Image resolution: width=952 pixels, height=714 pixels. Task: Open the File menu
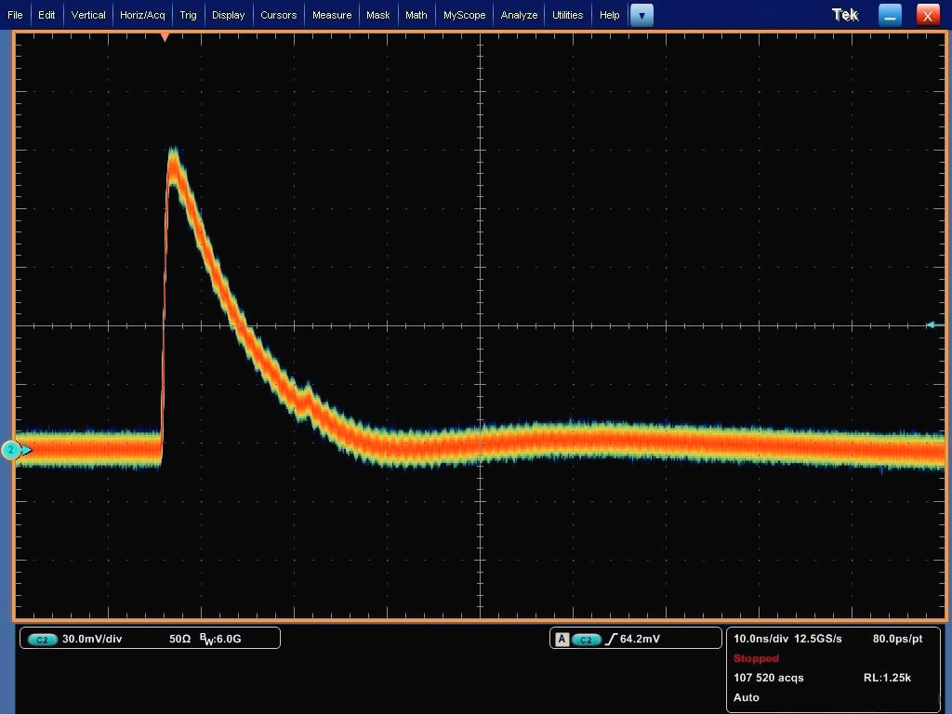15,15
